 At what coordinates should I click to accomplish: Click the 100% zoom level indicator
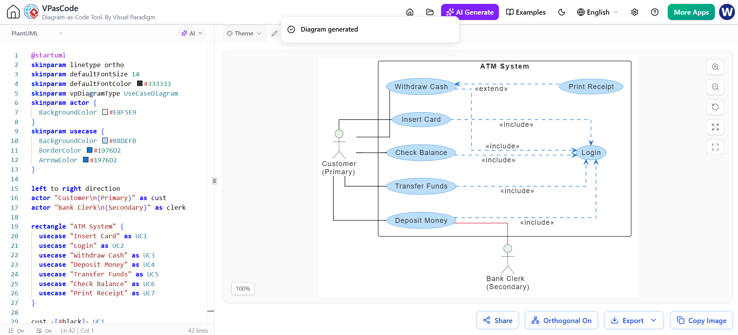(x=243, y=288)
